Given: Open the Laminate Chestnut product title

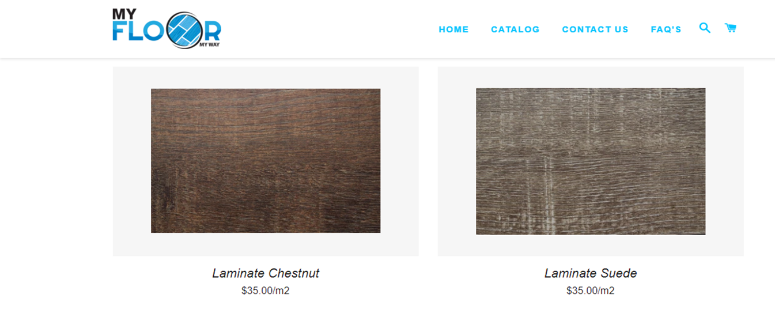Looking at the screenshot, I should pos(266,273).
